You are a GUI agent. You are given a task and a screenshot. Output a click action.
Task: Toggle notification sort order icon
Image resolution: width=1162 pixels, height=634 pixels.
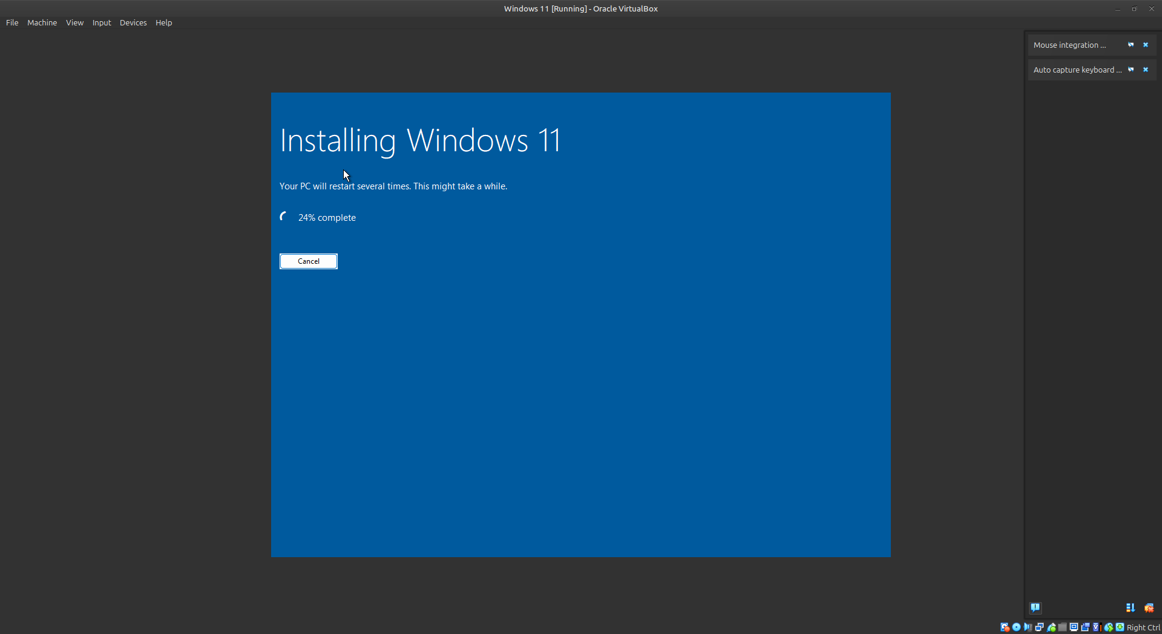coord(1130,607)
